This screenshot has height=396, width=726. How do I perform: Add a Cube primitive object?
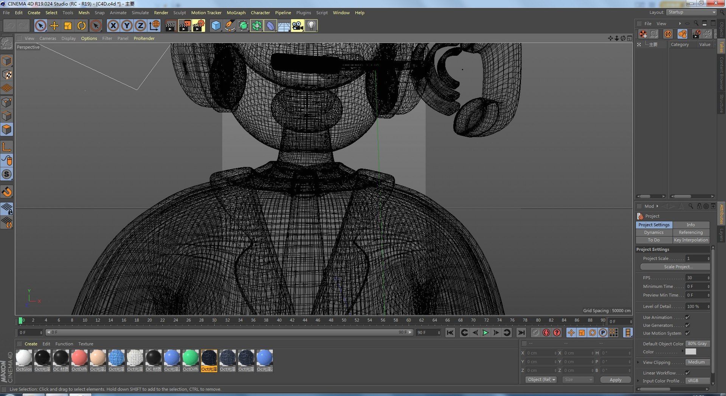point(216,26)
